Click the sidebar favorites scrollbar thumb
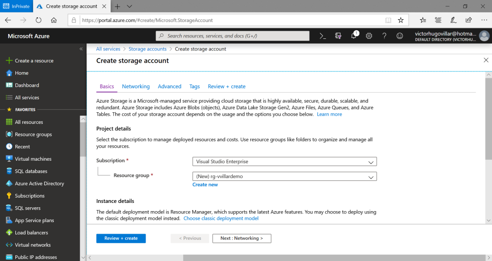492x261 pixels. click(x=83, y=140)
